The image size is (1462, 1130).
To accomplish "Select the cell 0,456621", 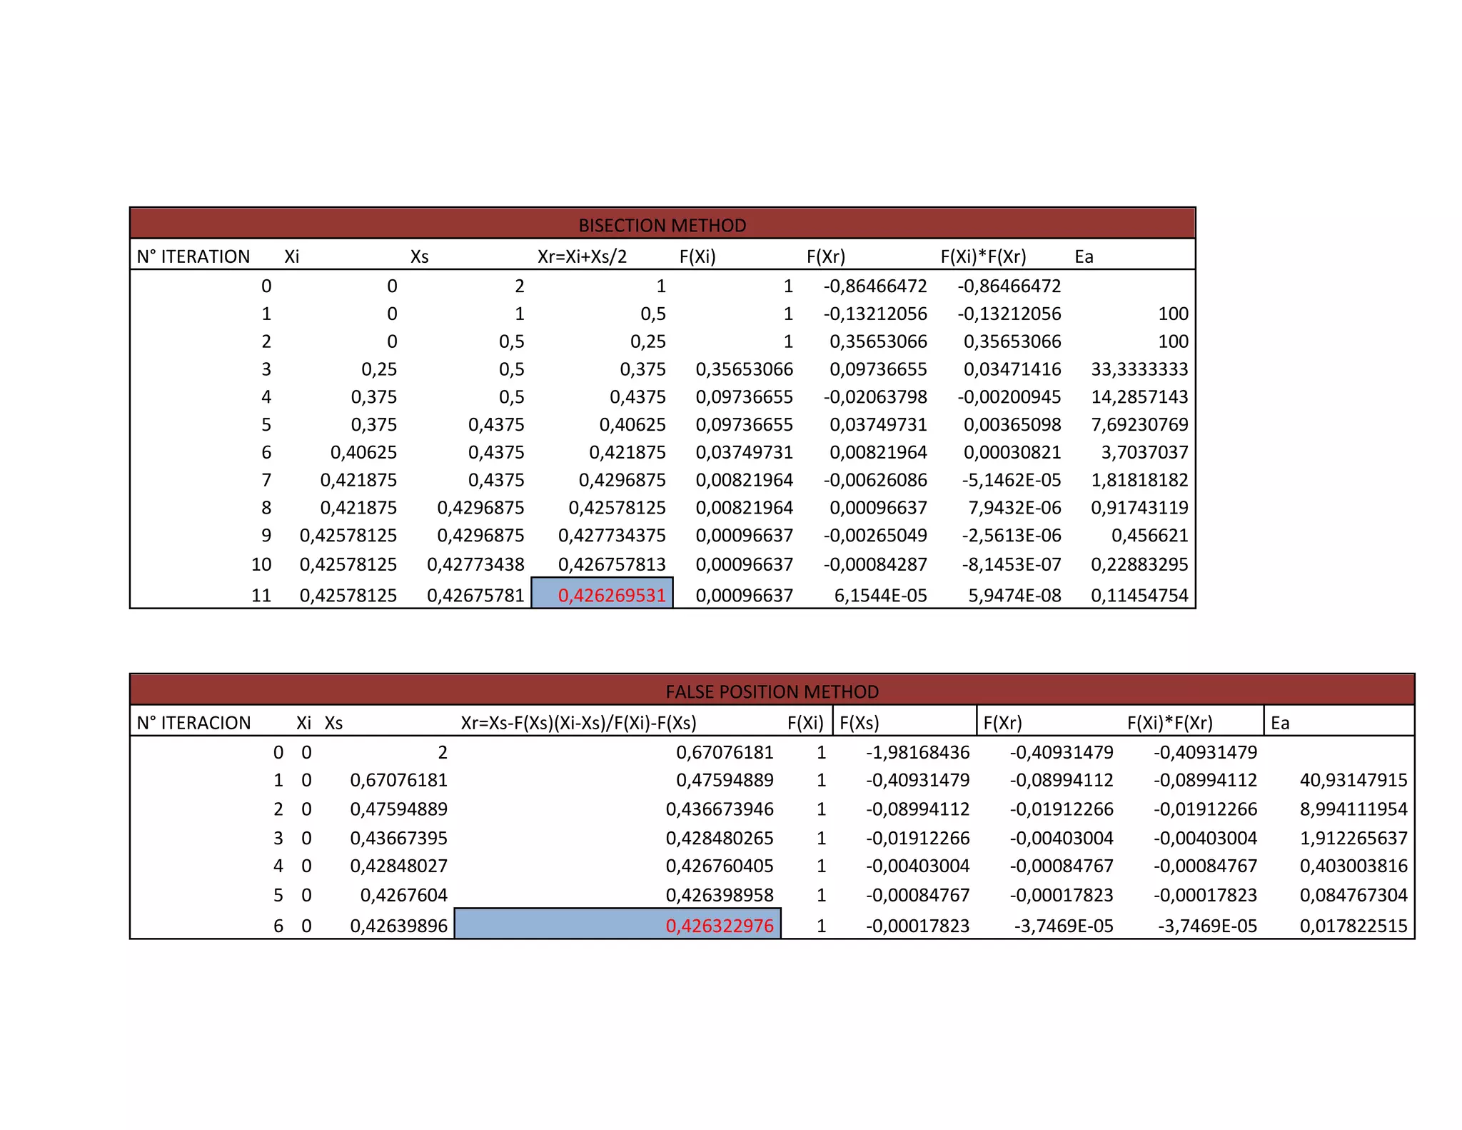I will (x=1149, y=536).
